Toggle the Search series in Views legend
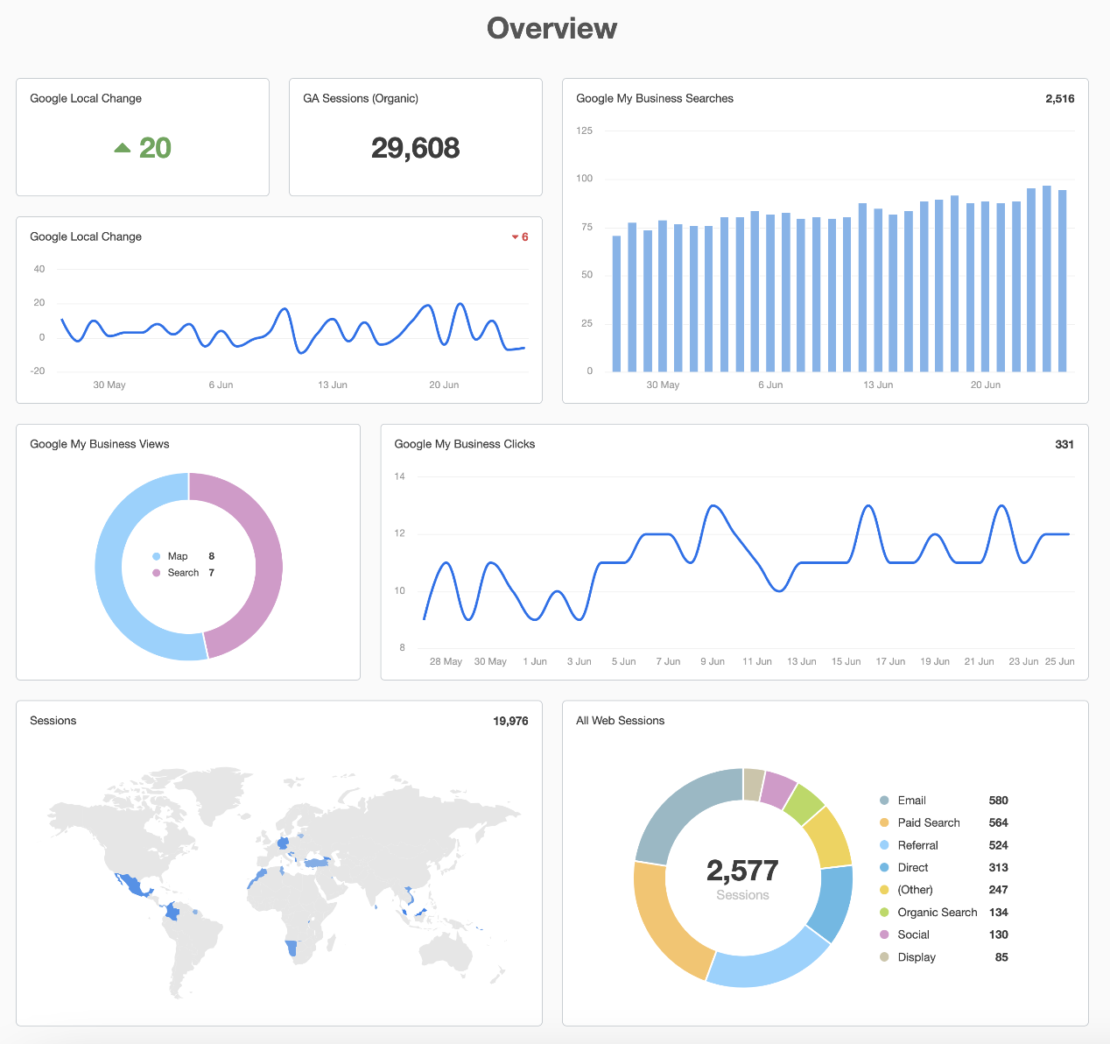 (182, 573)
